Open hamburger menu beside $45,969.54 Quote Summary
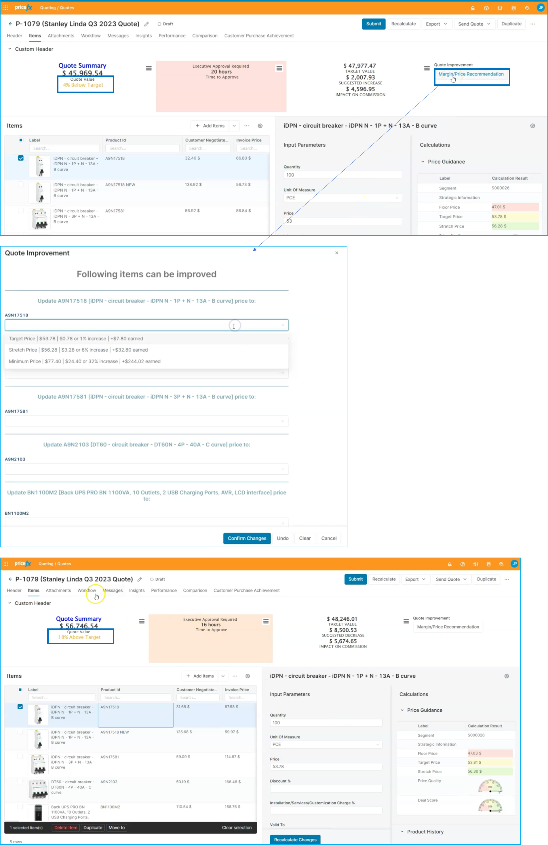The width and height of the screenshot is (548, 845). 149,68
